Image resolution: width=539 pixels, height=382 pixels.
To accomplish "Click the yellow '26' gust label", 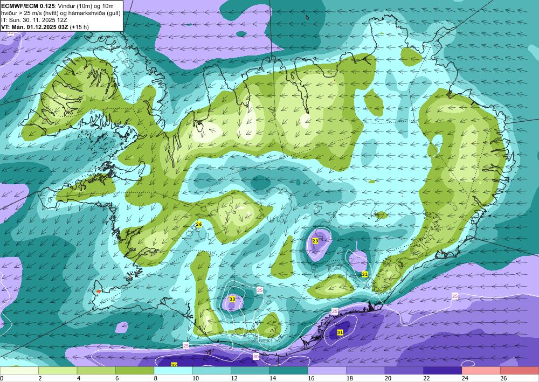I will pyautogui.click(x=199, y=224).
